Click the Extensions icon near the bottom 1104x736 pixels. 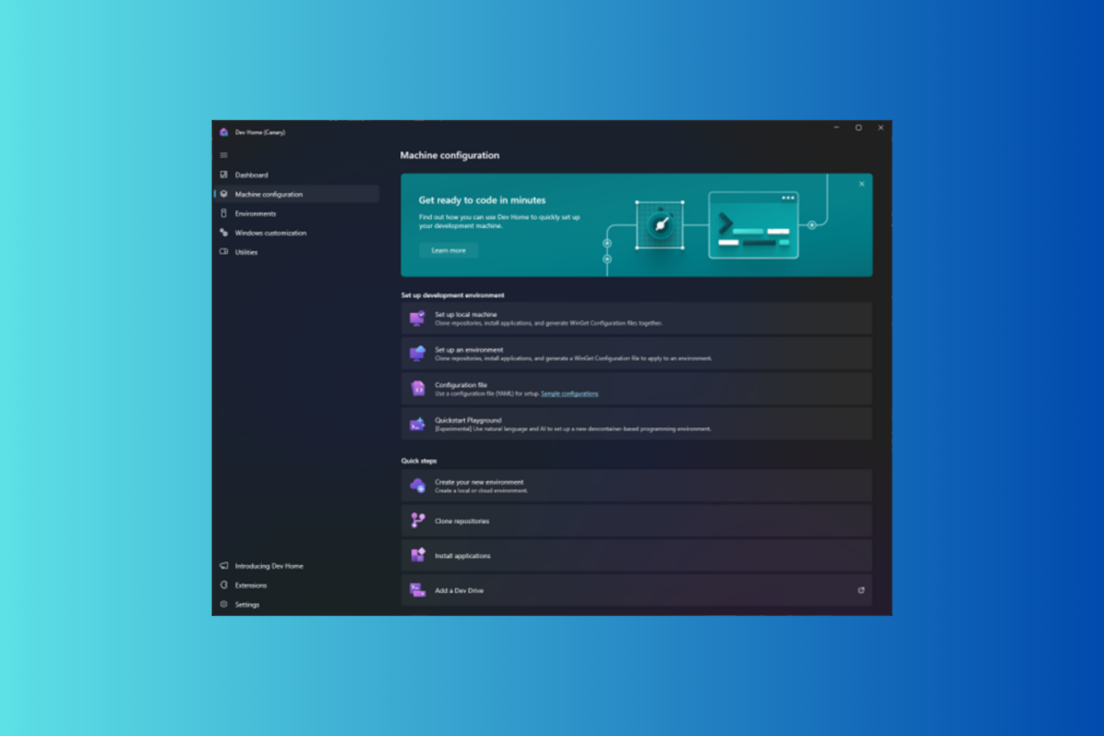tap(224, 585)
